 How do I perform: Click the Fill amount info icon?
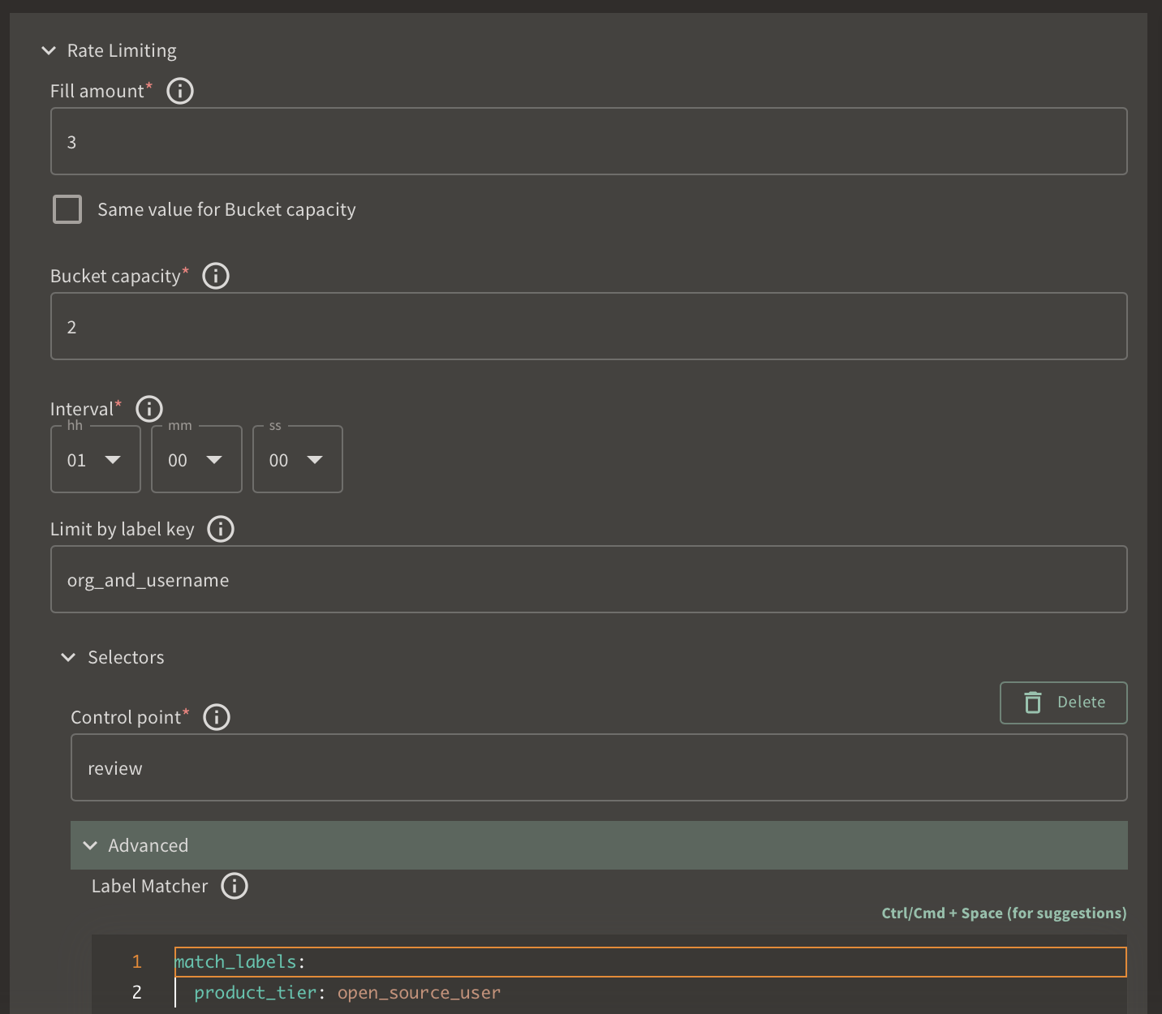180,91
